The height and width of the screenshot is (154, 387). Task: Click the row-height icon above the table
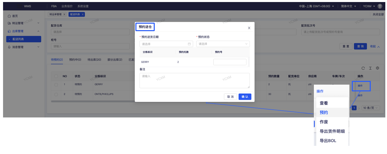[370, 68]
